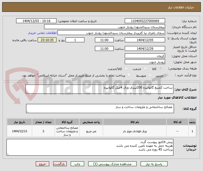Click the واحد شمارش column header
203x171 pixels.
(91, 122)
